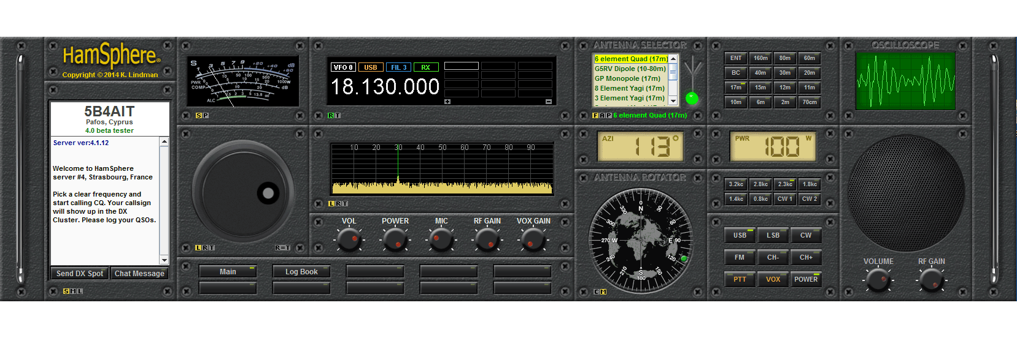The width and height of the screenshot is (1017, 338).
Task: Click the FIL 3 filter indicator
Action: [x=399, y=67]
